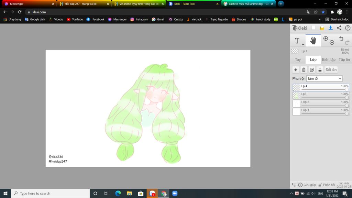Open the Tập tin tab
Image resolution: width=352 pixels, height=198 pixels.
click(x=344, y=59)
